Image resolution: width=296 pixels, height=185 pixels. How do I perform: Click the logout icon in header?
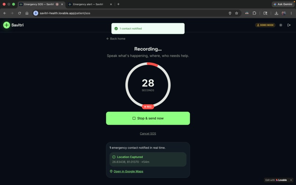[x=289, y=25]
